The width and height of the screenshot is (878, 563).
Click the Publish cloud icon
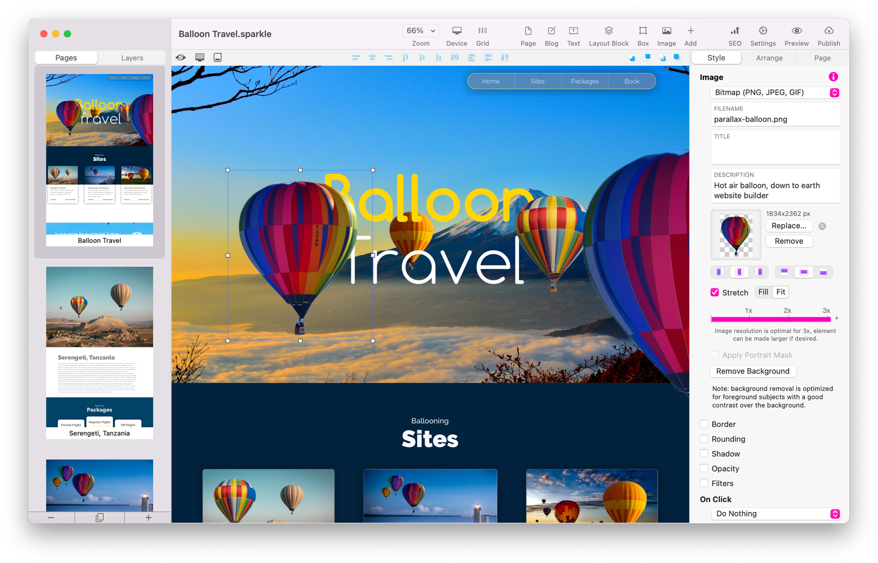(828, 31)
